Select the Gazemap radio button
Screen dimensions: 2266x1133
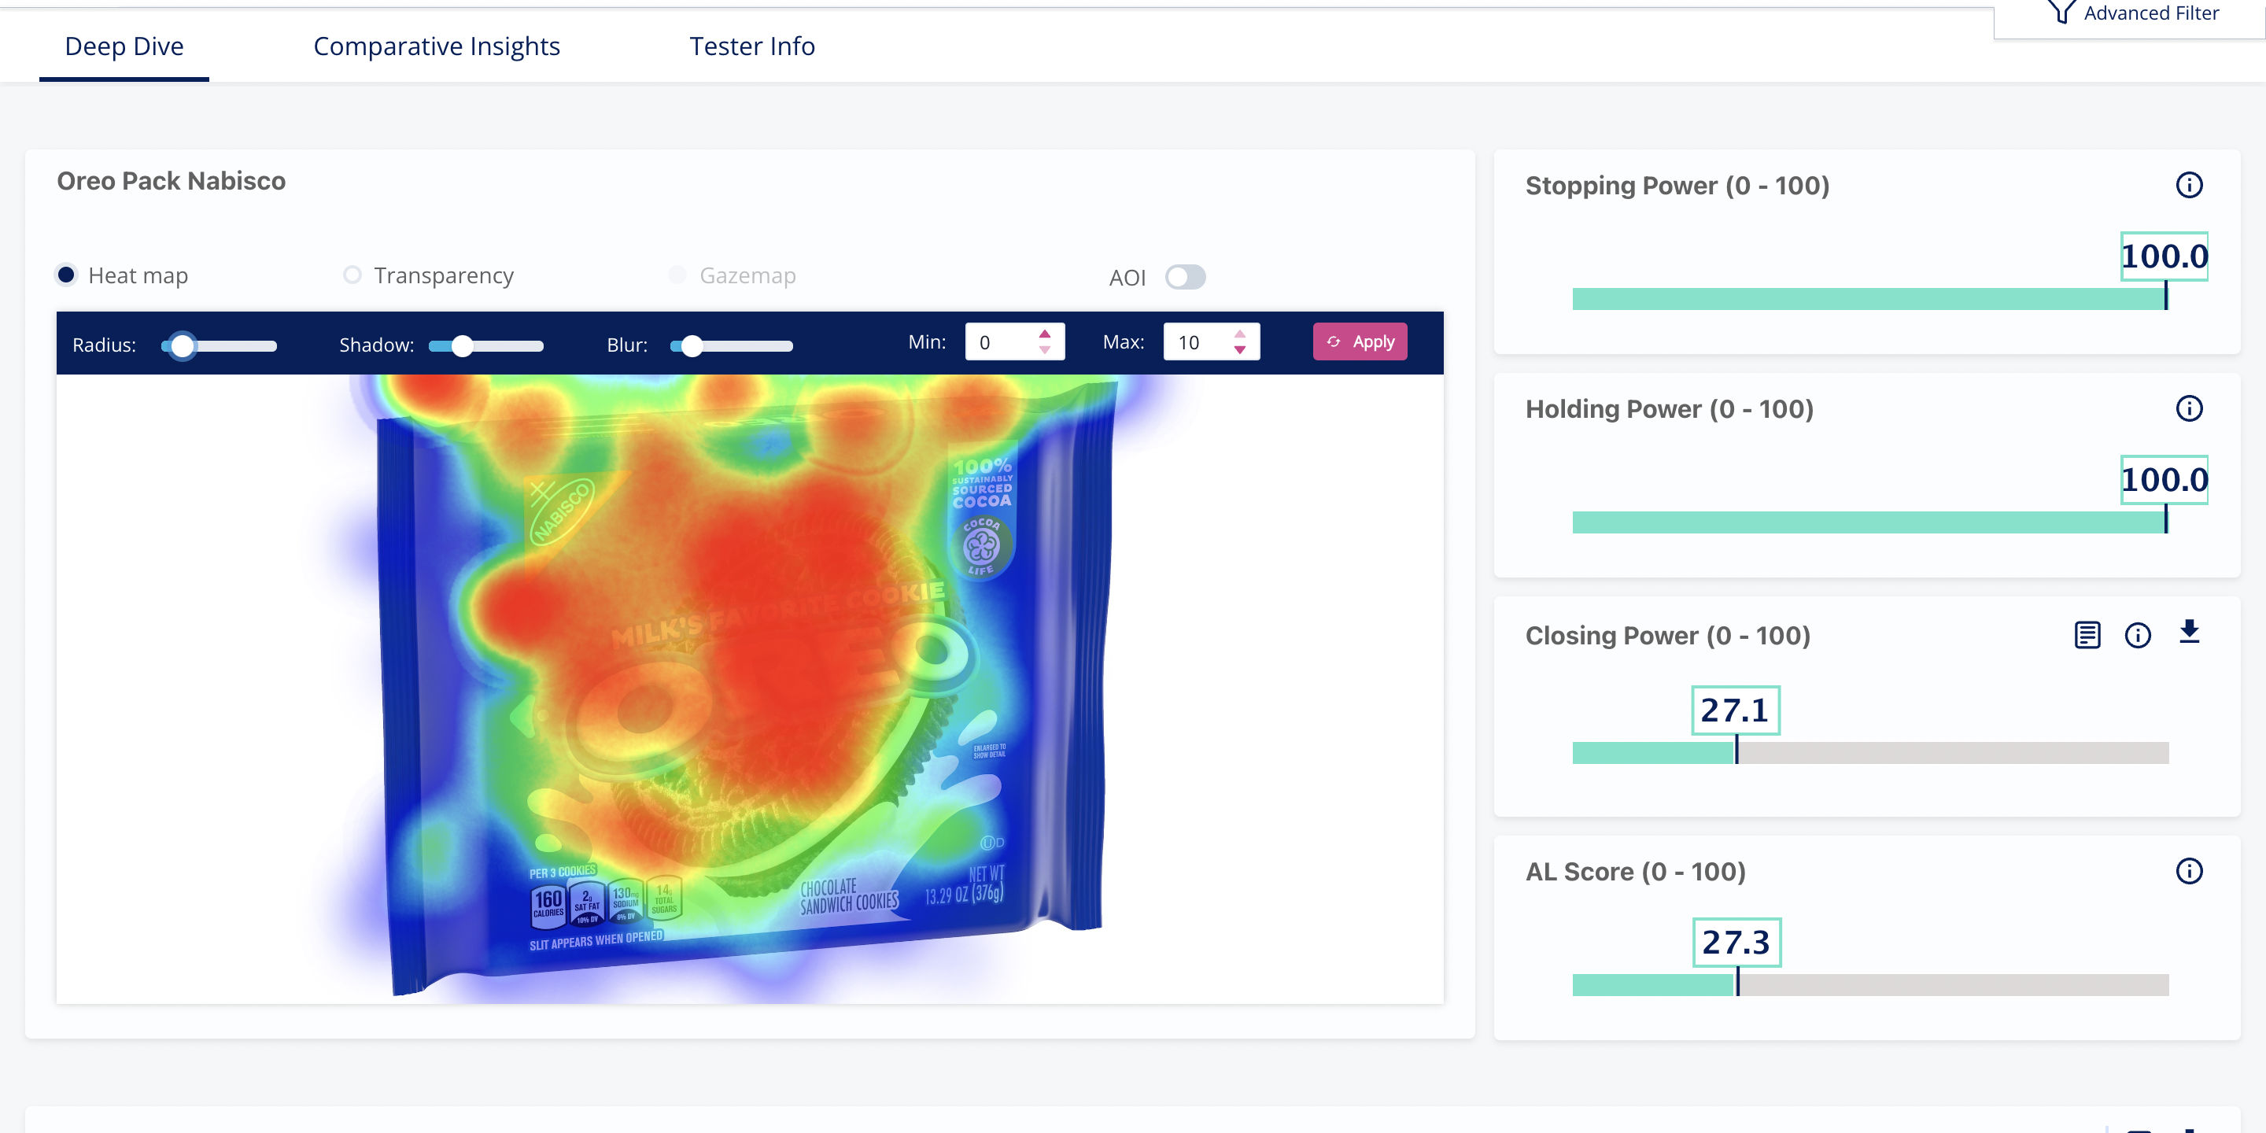coord(677,275)
